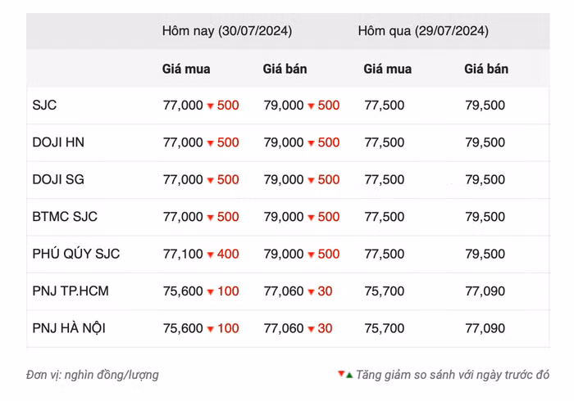This screenshot has height=401, width=574.
Task: Select the Hôm qua (29/07/2024) column header
Action: tap(423, 31)
